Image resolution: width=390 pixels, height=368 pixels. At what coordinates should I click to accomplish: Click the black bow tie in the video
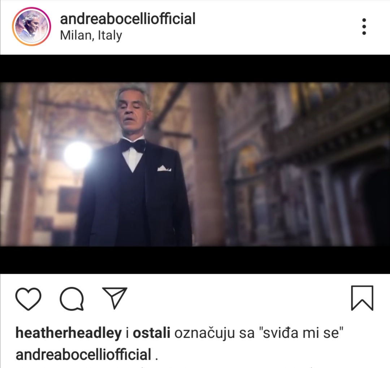pos(133,145)
